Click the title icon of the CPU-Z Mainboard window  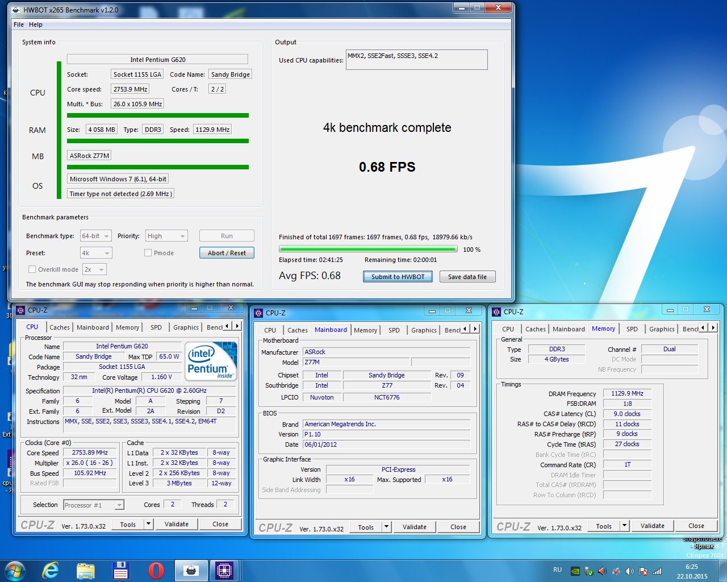click(x=259, y=313)
